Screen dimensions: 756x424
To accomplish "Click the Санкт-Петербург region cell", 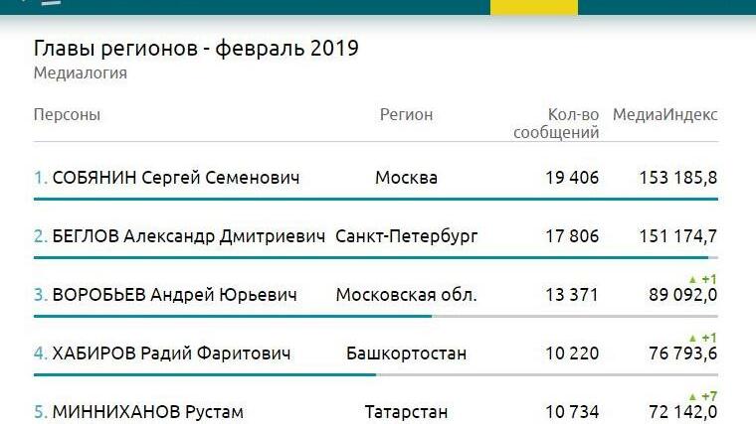I will click(x=406, y=236).
